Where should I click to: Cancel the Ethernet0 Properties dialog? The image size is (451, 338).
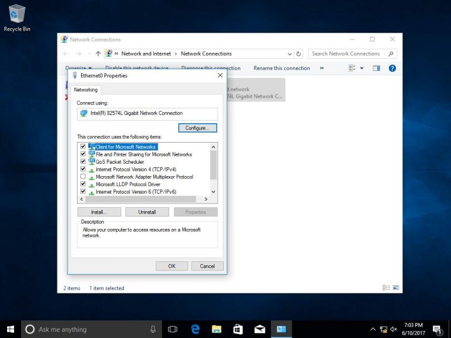pyautogui.click(x=207, y=266)
